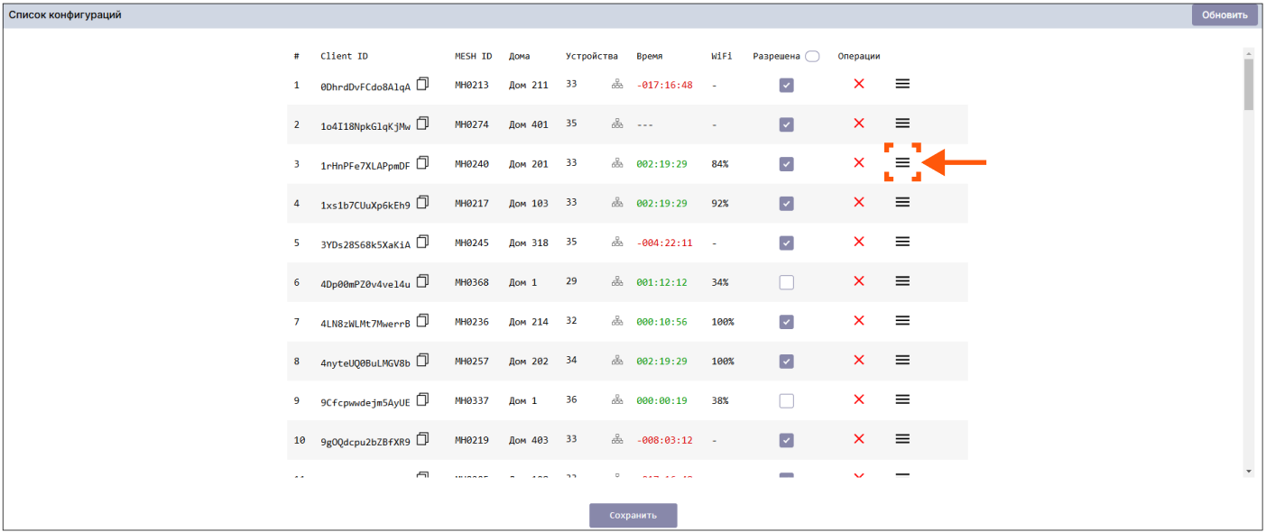Click network tree icon in row 7
Image resolution: width=1266 pixels, height=532 pixels.
617,321
